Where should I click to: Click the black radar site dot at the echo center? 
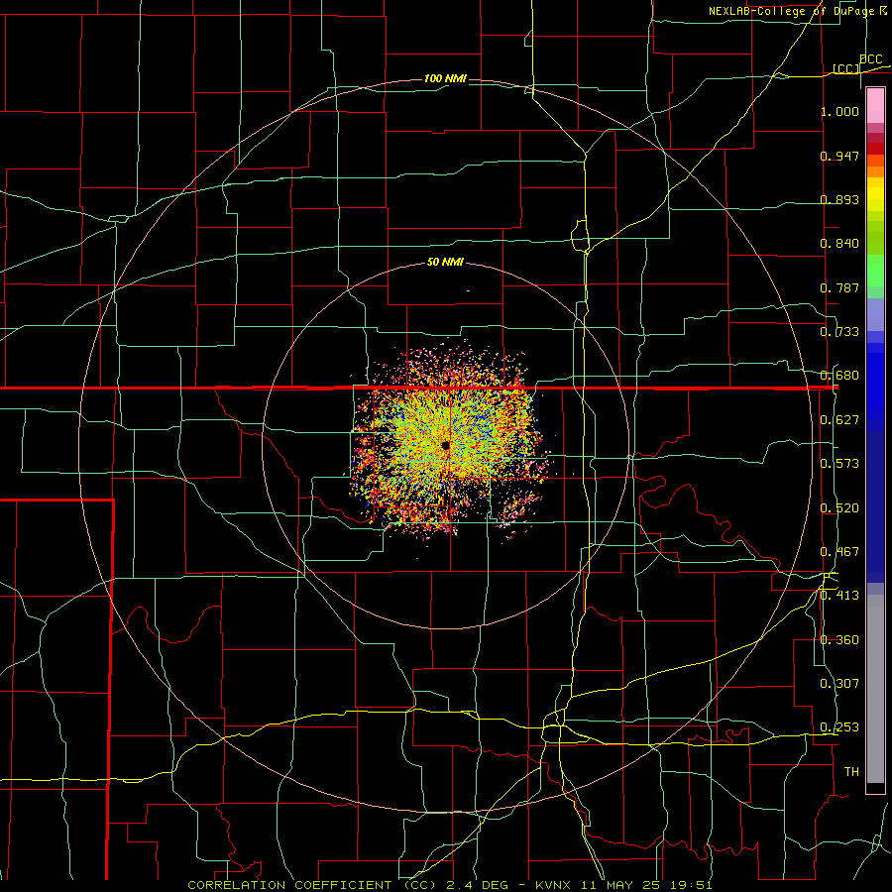[x=446, y=445]
